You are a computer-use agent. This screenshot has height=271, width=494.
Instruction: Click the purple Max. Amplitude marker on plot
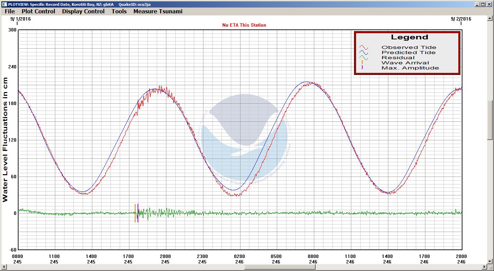[138, 213]
